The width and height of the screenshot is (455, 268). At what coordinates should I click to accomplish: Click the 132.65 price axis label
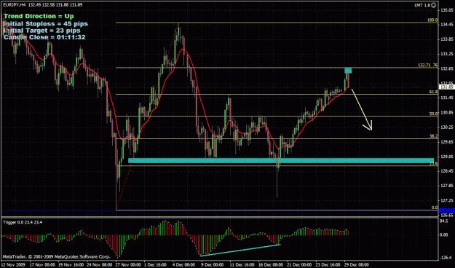point(447,68)
